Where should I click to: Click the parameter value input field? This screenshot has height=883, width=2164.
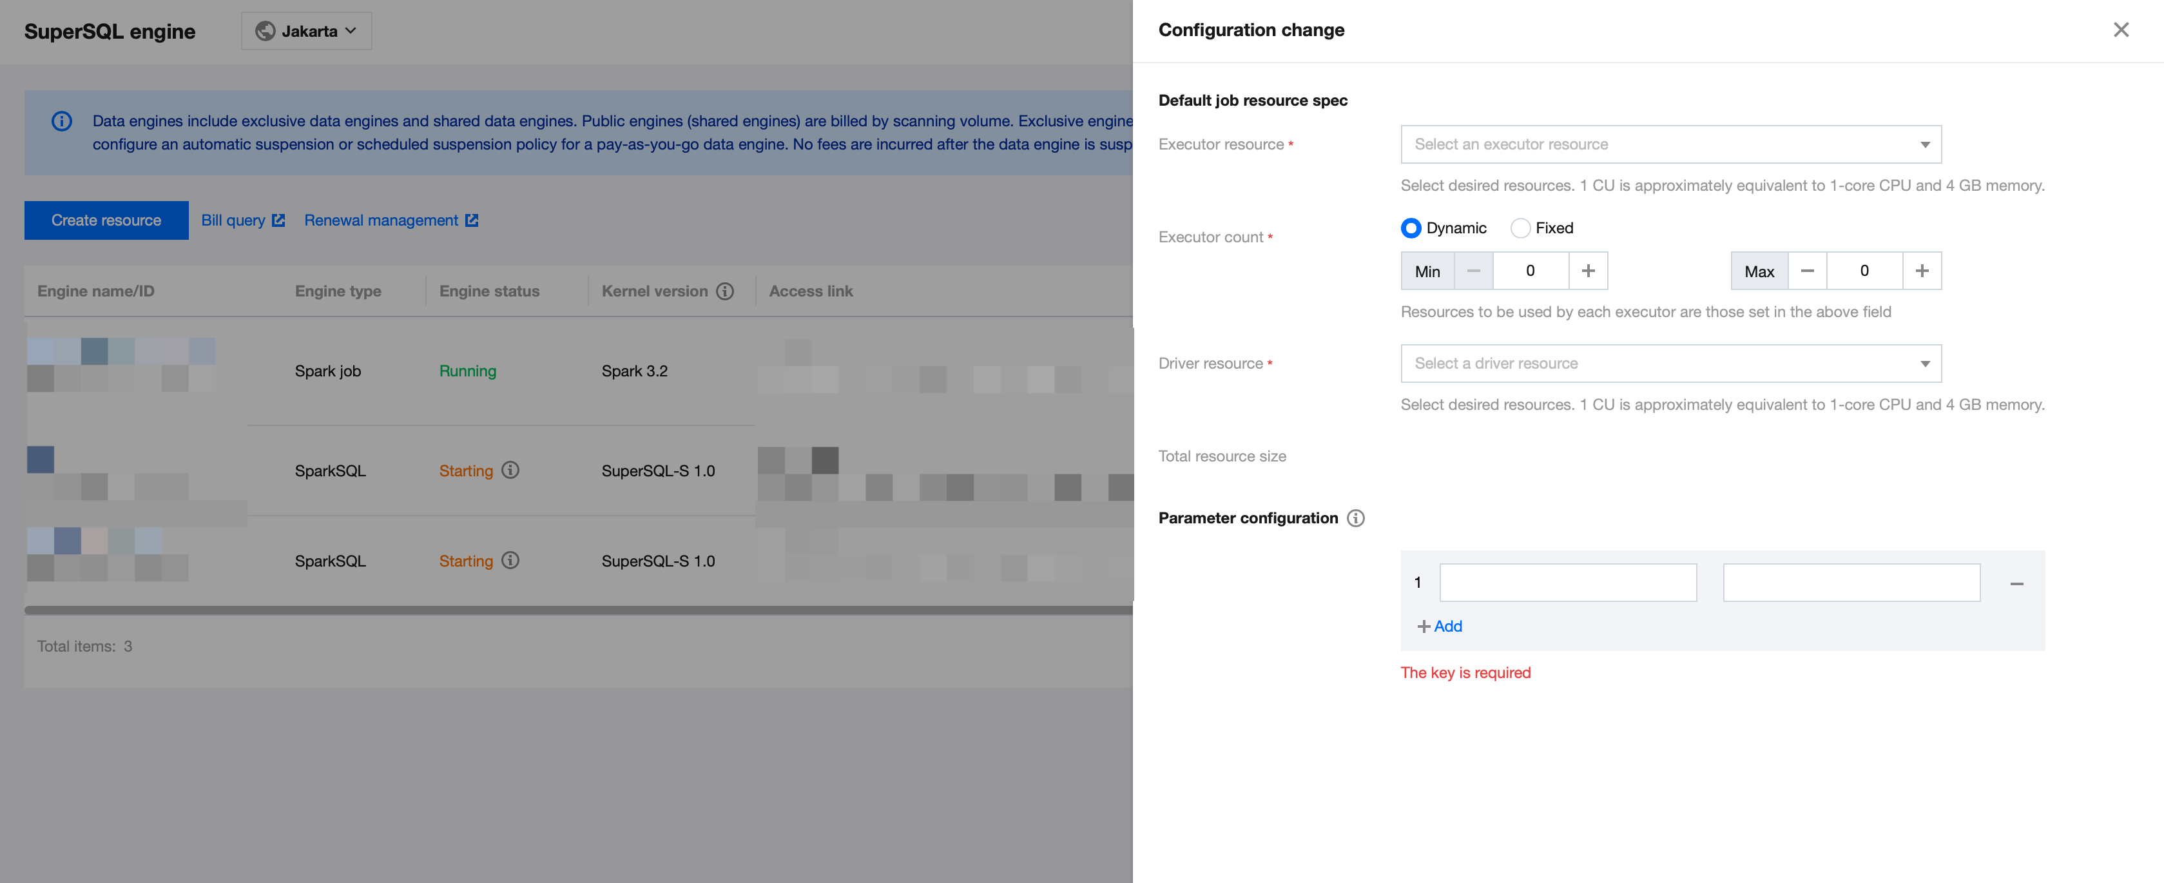pos(1851,583)
